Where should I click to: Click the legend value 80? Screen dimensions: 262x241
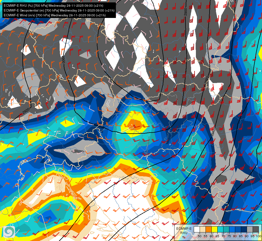coord(235,236)
